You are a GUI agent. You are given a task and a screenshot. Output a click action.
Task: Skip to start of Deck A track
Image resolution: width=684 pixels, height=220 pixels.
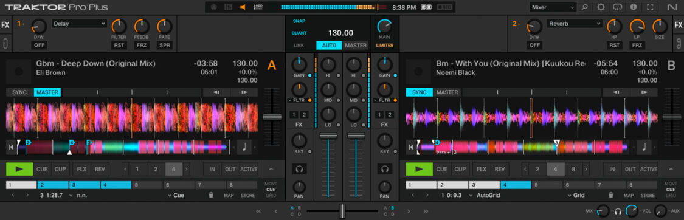11,147
